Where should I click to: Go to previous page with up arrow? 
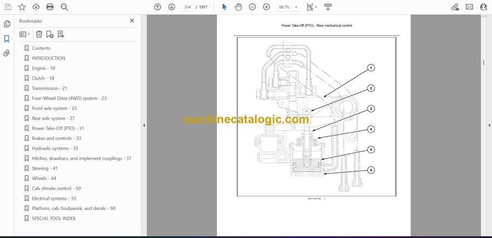[157, 7]
